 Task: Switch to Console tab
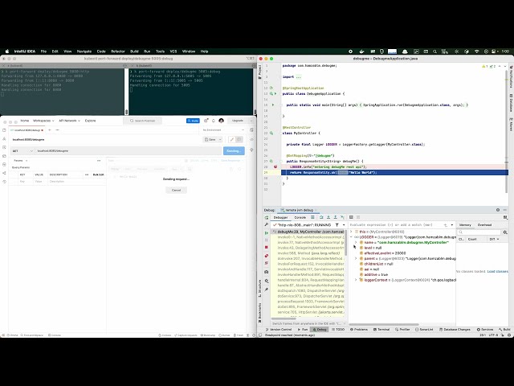tap(300, 217)
